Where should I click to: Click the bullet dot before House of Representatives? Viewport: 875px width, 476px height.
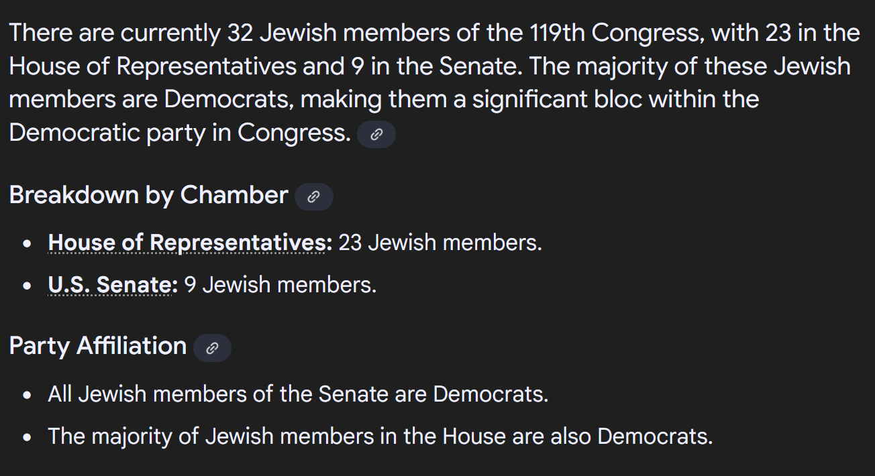(27, 244)
